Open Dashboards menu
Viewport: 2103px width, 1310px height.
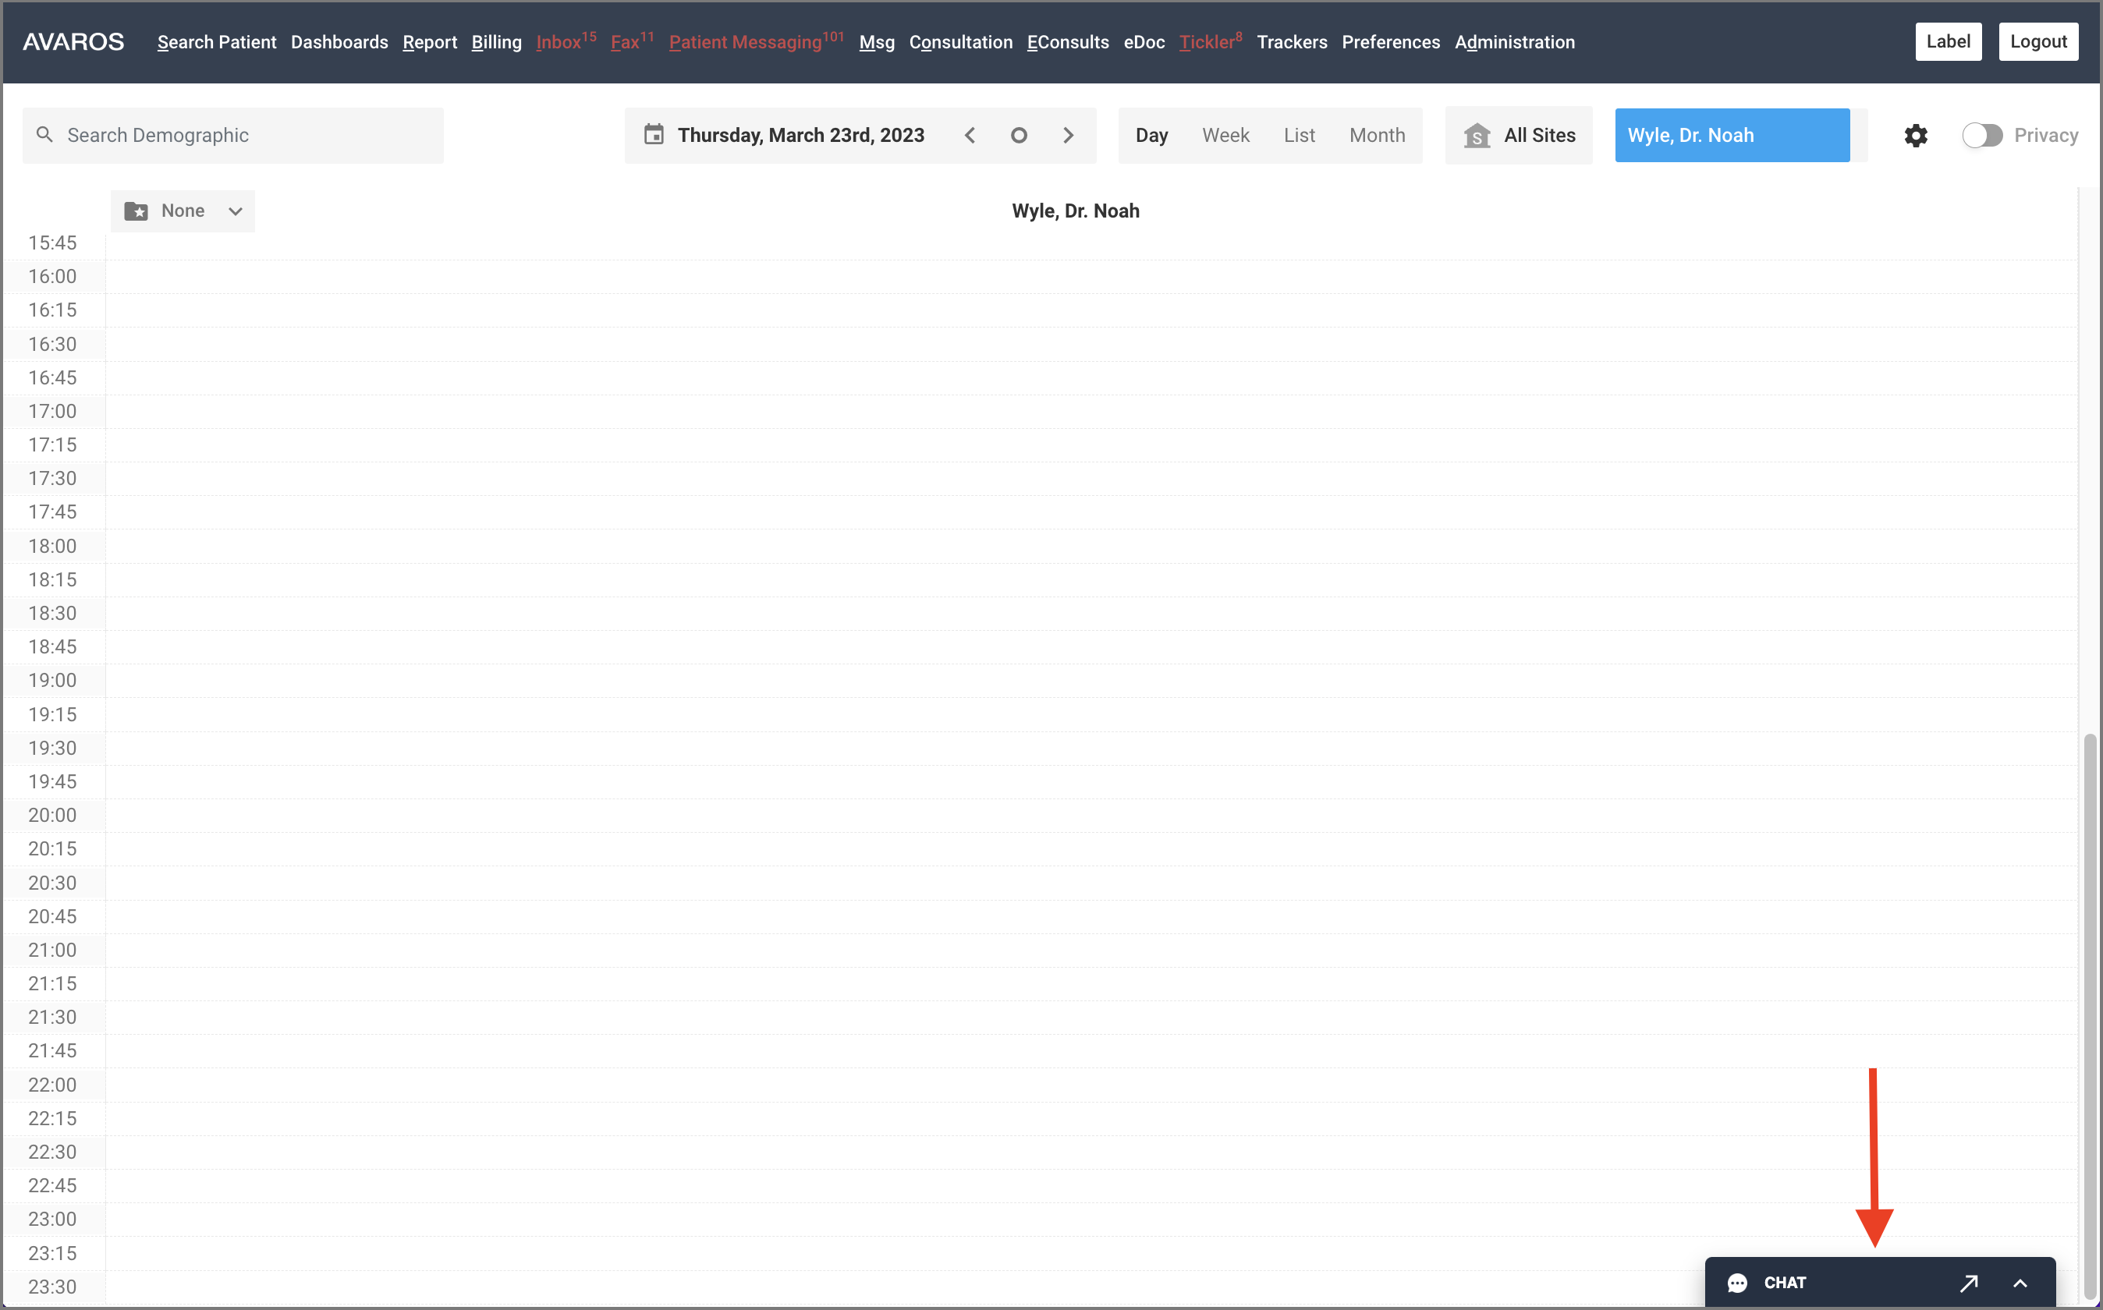[339, 41]
